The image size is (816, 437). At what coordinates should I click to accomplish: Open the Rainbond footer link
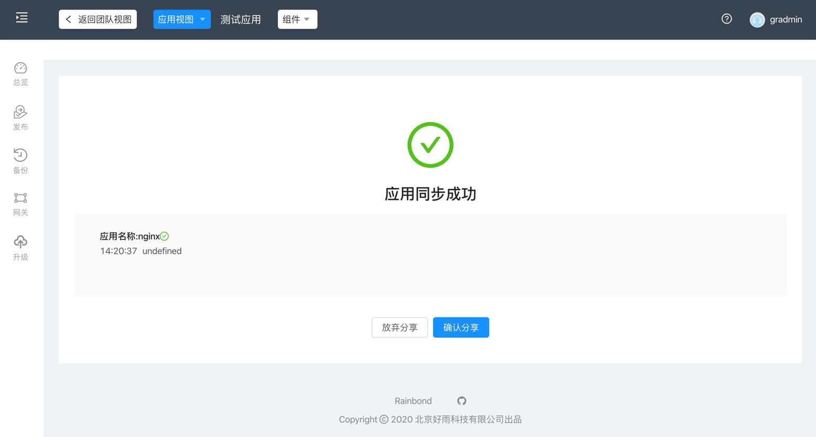pyautogui.click(x=413, y=401)
